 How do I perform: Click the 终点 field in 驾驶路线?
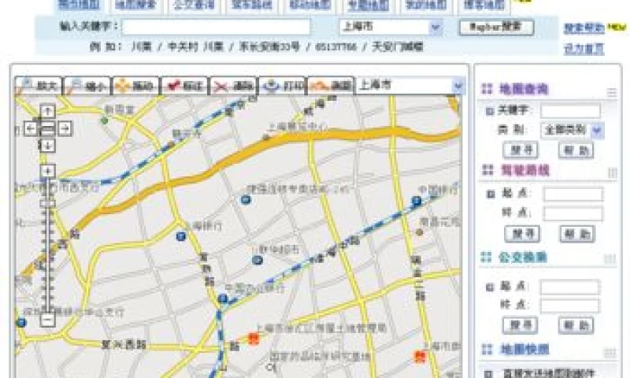click(573, 213)
